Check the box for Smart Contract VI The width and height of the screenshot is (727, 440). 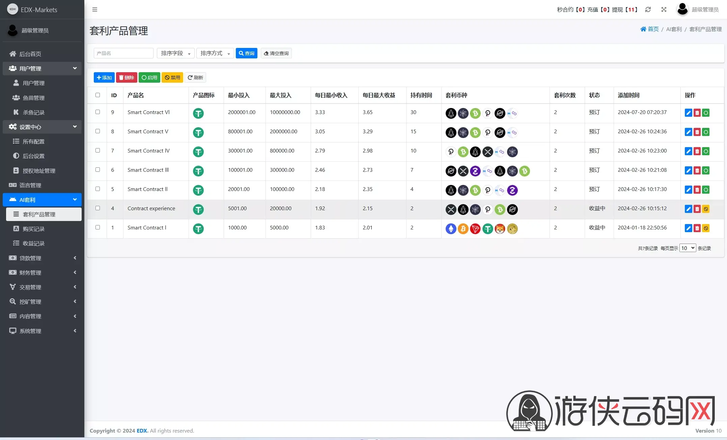[97, 112]
